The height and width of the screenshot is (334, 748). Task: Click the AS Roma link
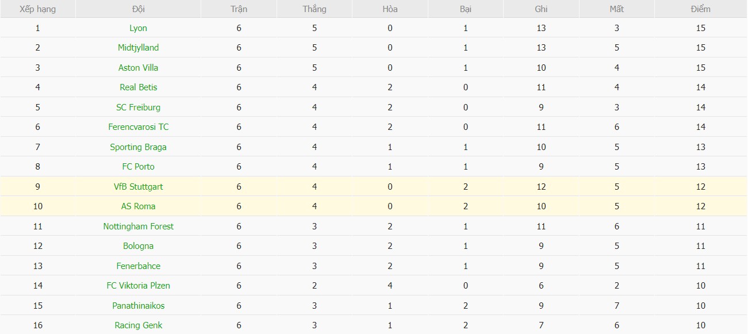click(138, 206)
